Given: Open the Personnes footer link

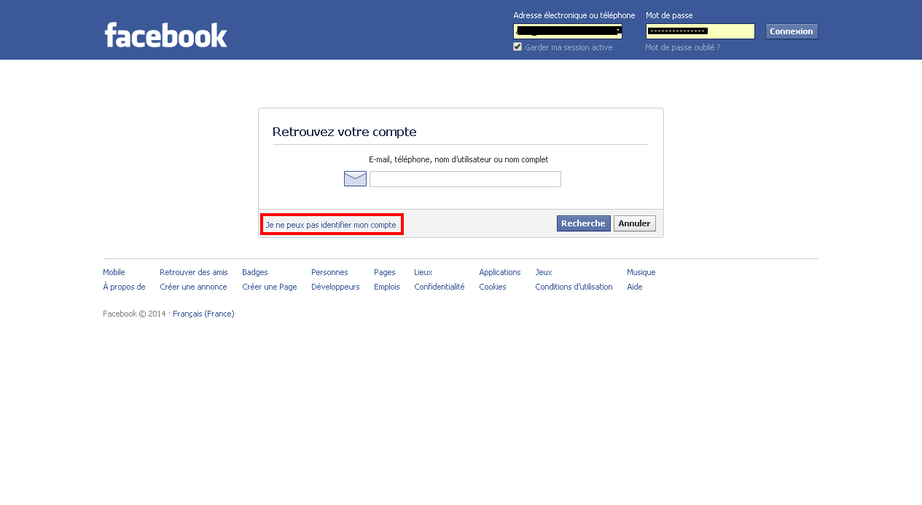Looking at the screenshot, I should (329, 272).
